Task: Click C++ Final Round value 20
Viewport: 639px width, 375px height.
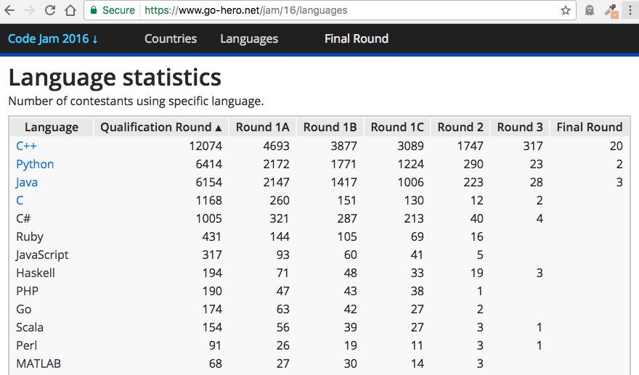Action: [x=616, y=146]
